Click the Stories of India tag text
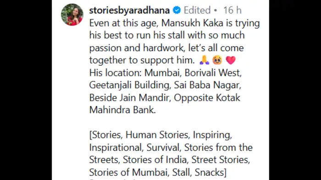Screen dimensions: 321x180 pos(155,159)
